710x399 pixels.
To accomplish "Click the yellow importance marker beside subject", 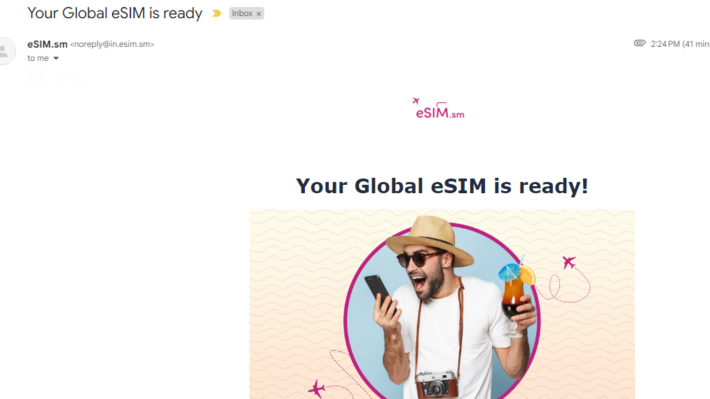I will click(x=217, y=13).
